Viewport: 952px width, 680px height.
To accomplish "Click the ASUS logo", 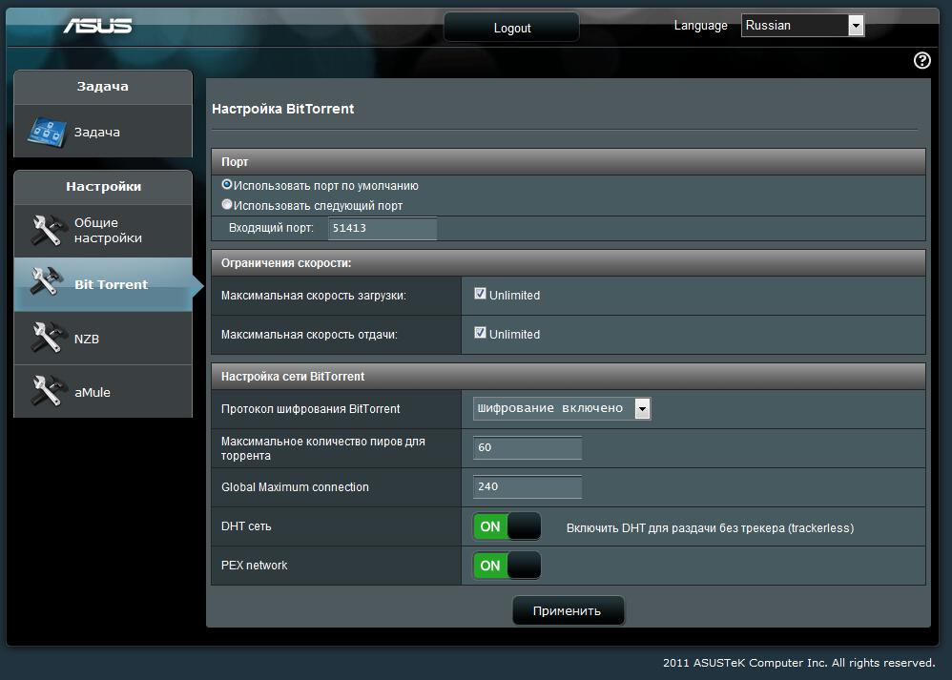I will click(97, 26).
